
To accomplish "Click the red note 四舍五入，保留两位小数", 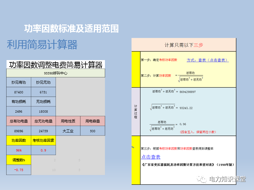I will [198, 132].
